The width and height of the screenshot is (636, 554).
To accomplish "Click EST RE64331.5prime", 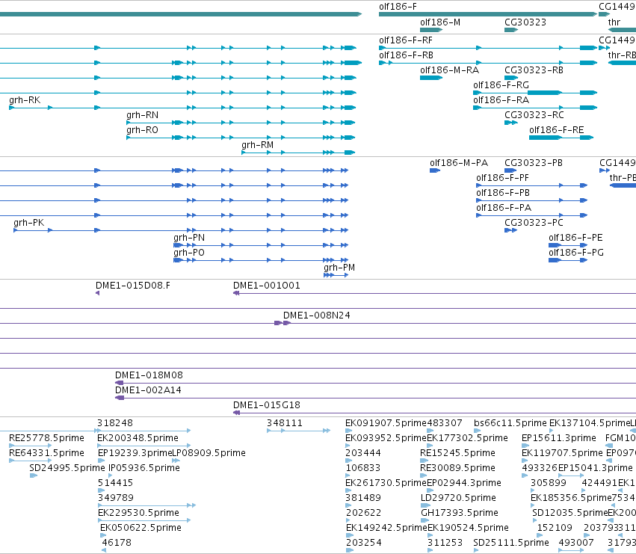I will pos(46,453).
